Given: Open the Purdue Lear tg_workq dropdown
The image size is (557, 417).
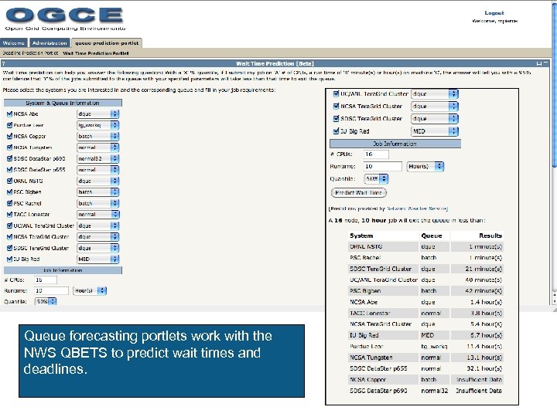Looking at the screenshot, I should tap(98, 125).
